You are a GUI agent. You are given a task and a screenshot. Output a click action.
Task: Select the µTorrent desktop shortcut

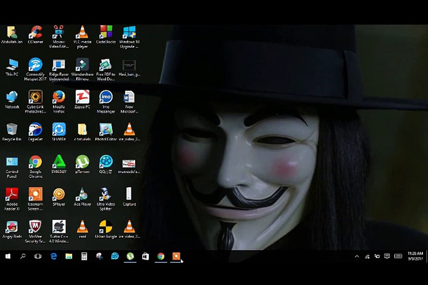point(82,164)
